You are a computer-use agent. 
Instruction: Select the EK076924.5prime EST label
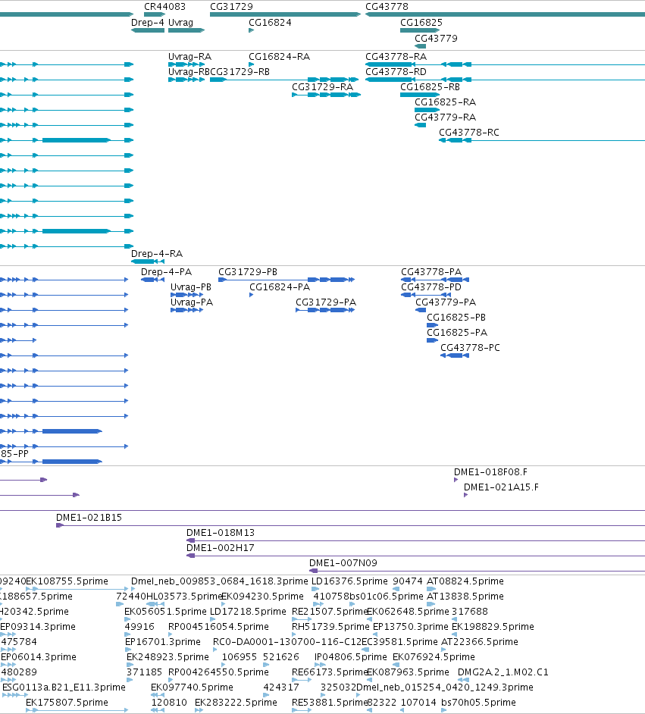coord(434,656)
